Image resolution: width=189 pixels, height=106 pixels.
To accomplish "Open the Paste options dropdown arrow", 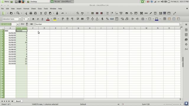I will 53,13.
